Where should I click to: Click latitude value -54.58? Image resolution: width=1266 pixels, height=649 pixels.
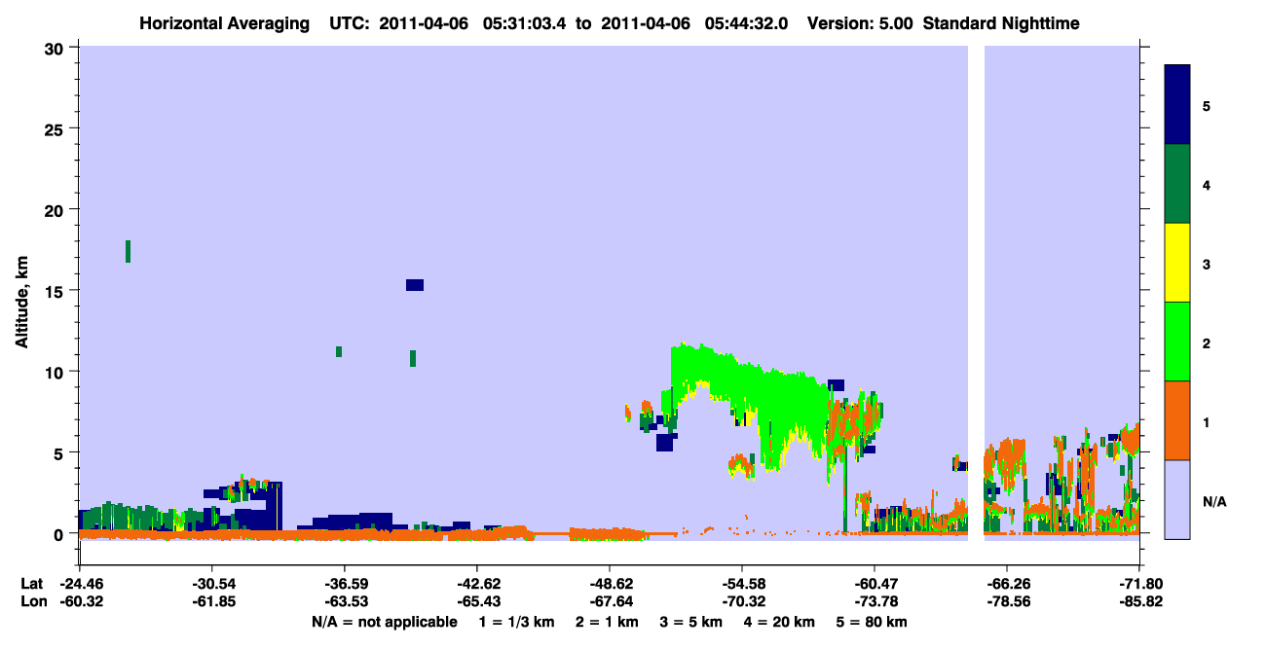click(x=741, y=584)
